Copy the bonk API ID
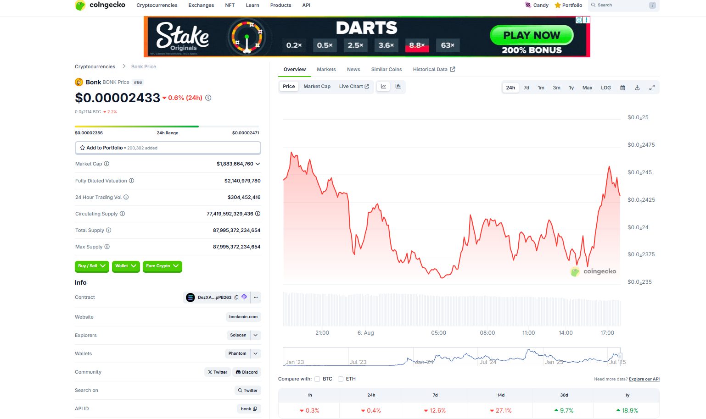 click(x=255, y=409)
